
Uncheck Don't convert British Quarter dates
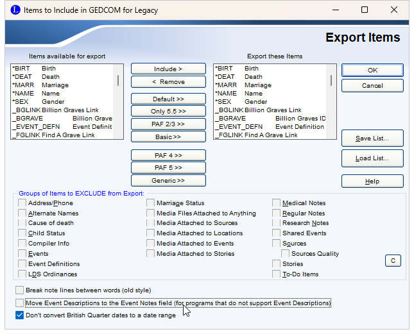pyautogui.click(x=19, y=315)
